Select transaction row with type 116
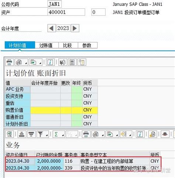The width and height of the screenshot is (175, 178). pyautogui.click(x=83, y=161)
